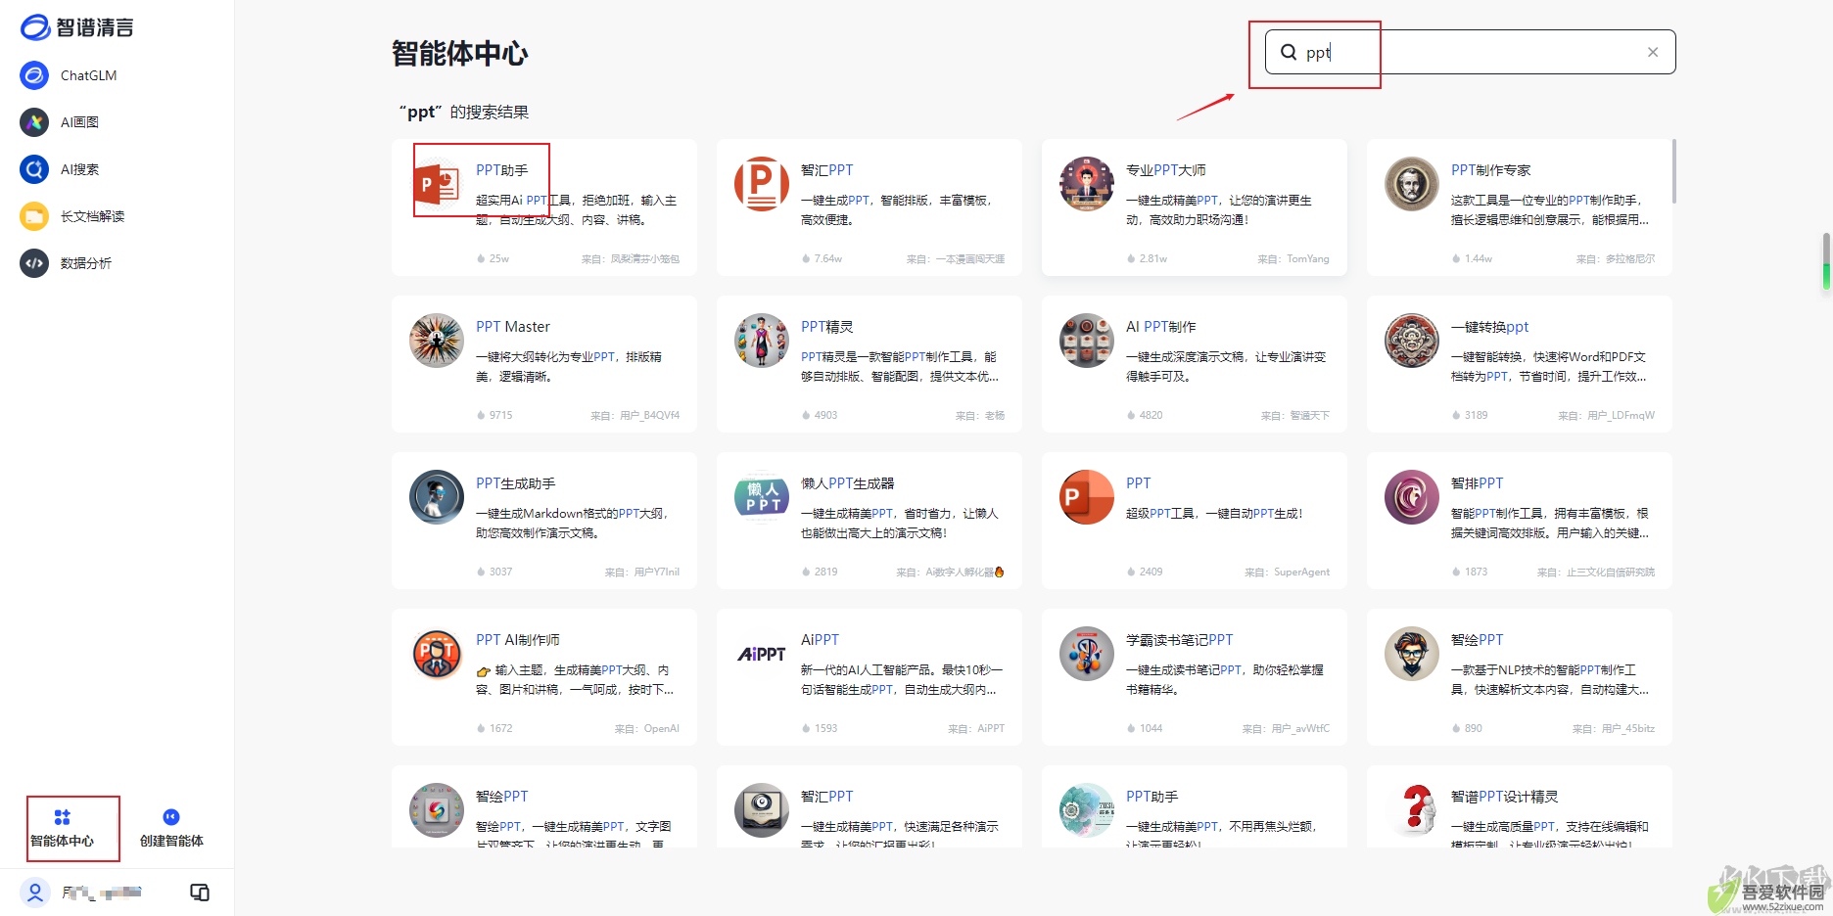Click the author name TomYang
The image size is (1833, 916).
(1308, 259)
